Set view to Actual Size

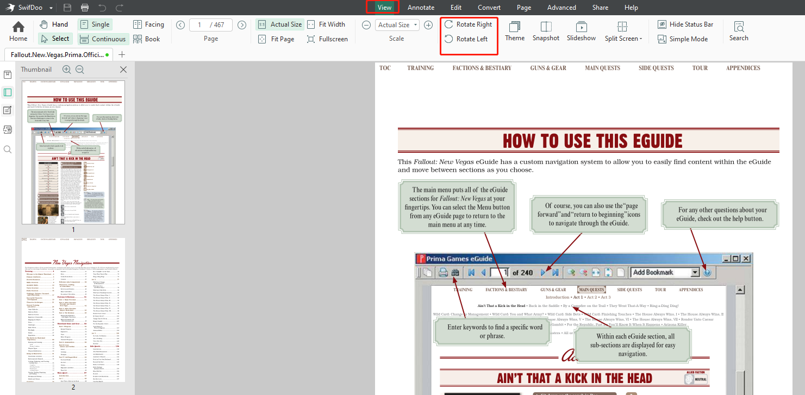[x=279, y=24]
